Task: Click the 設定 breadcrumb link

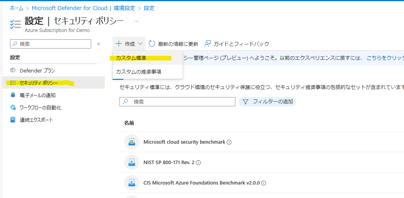Action: [149, 8]
